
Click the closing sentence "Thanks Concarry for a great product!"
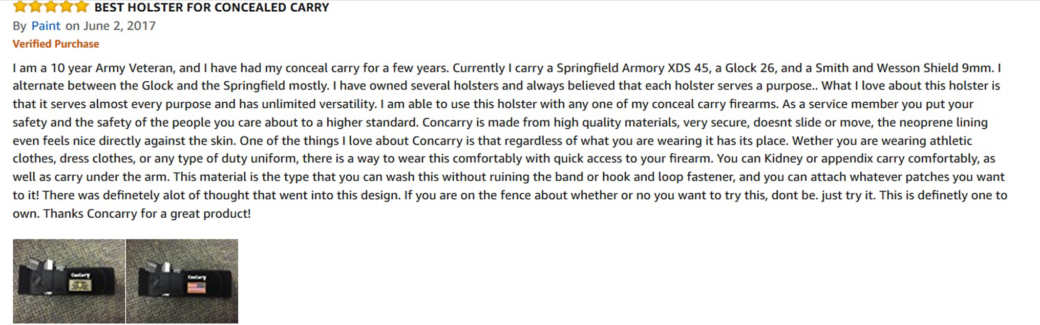(x=147, y=214)
